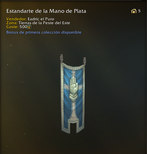Image resolution: width=147 pixels, height=154 pixels.
Task: Click the yellow Coste label
Action: click(x=13, y=27)
